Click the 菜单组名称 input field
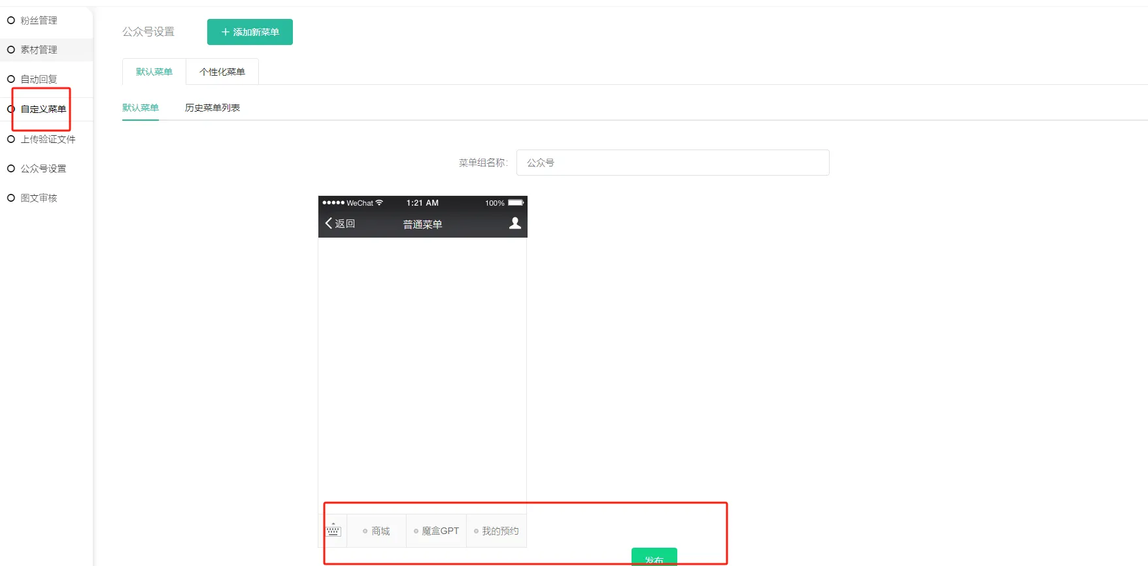1148x566 pixels. (672, 163)
